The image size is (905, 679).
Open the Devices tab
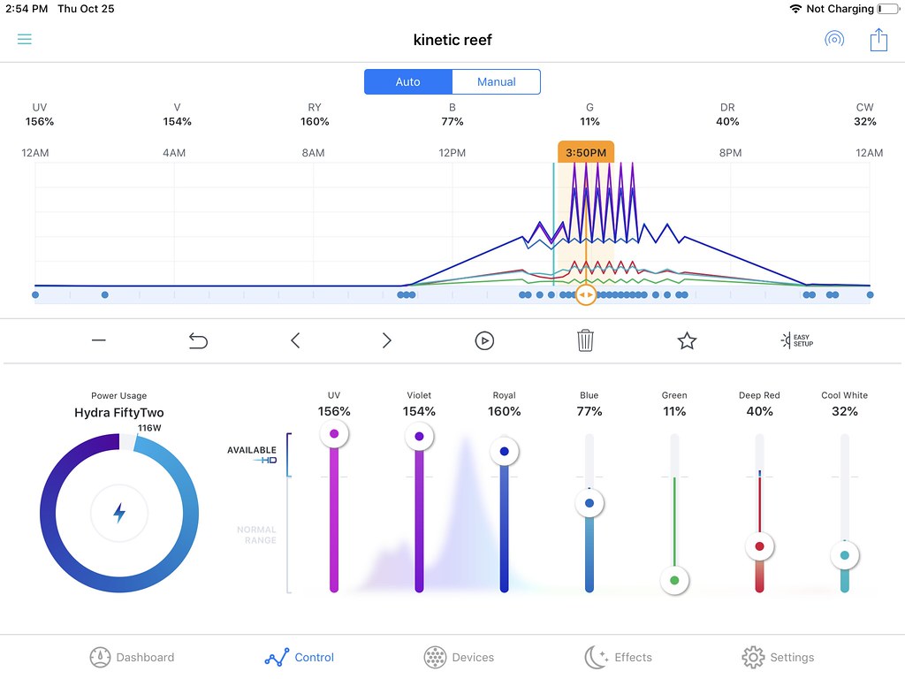(459, 657)
